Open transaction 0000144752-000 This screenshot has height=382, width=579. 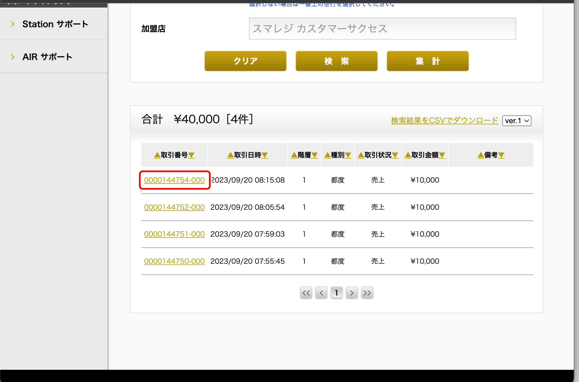(174, 207)
